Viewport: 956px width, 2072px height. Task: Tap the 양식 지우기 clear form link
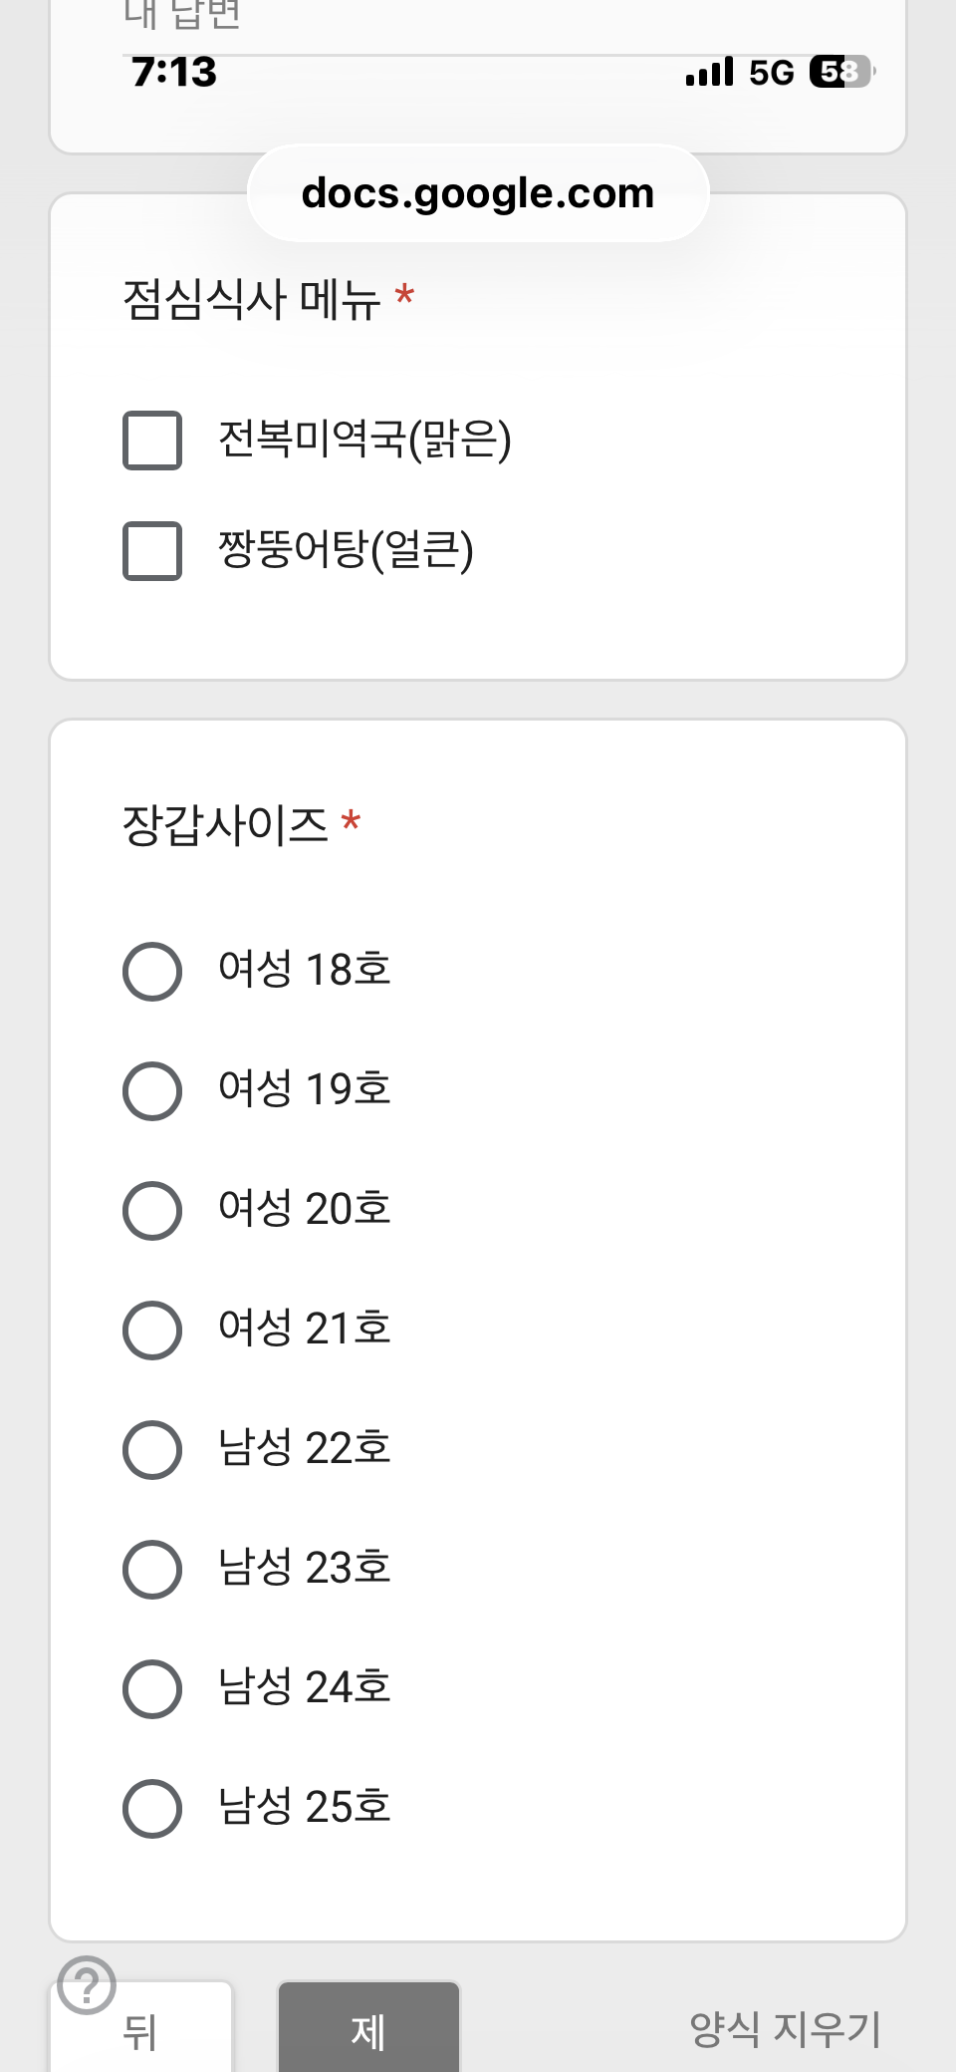785,2029
